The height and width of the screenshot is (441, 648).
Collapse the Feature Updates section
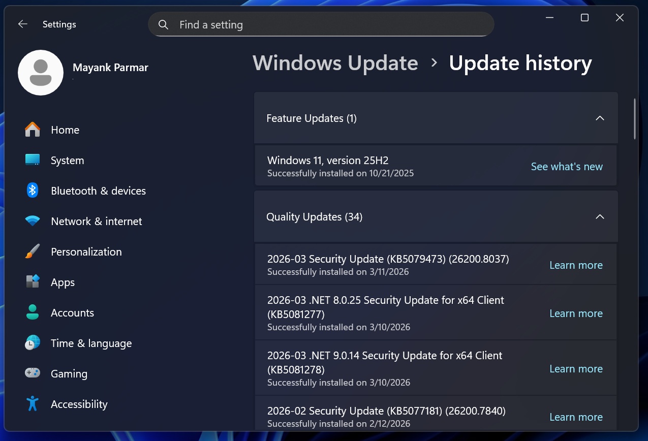[600, 117]
